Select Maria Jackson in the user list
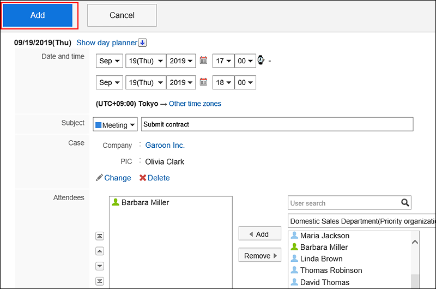The width and height of the screenshot is (436, 289). tap(325, 236)
